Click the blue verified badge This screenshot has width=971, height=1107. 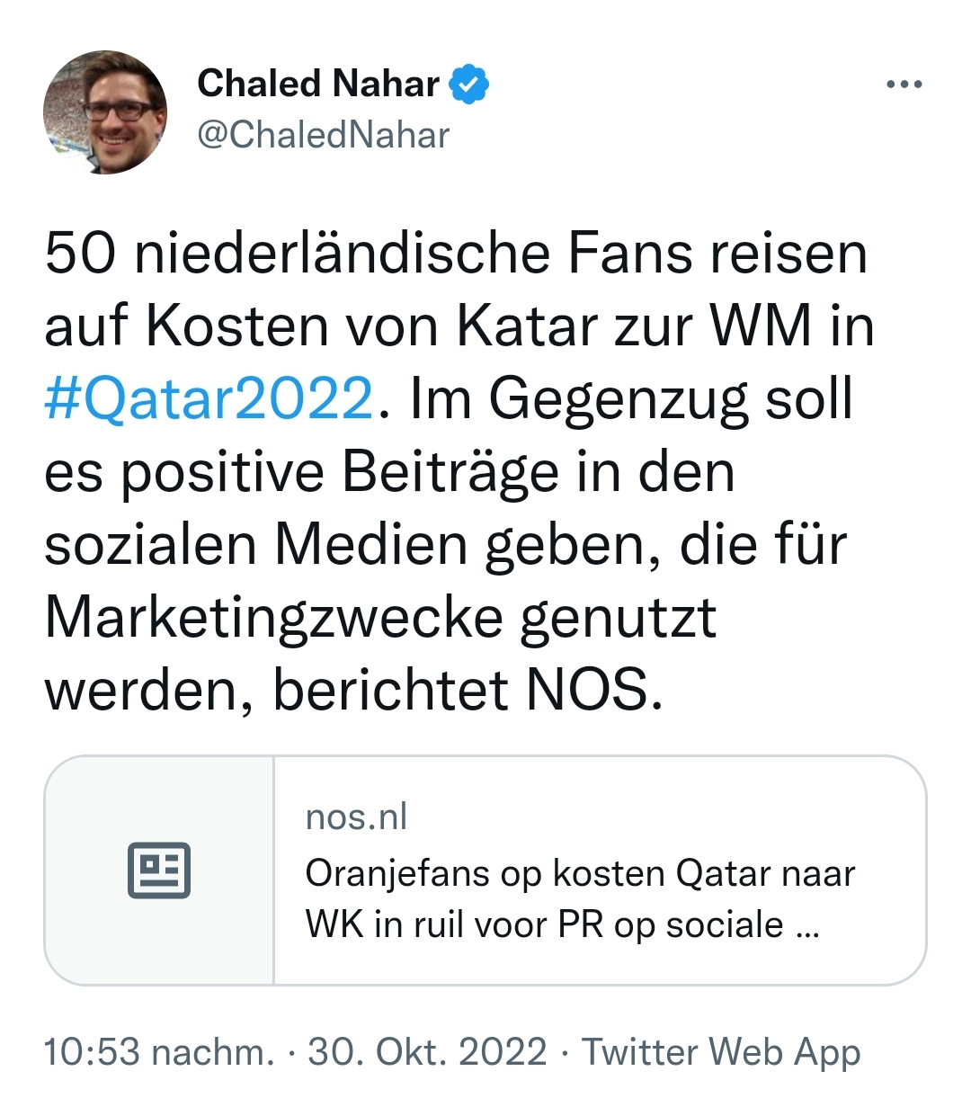coord(468,84)
